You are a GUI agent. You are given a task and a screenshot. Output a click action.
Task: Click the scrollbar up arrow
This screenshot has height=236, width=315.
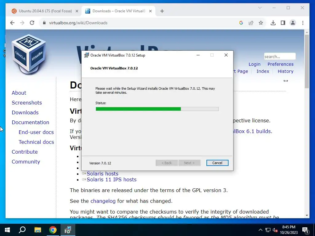click(x=307, y=32)
